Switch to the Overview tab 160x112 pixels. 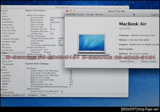[70, 14]
